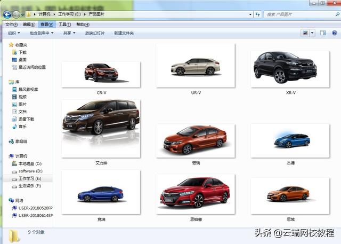Viewport: 341px width, 244px height.
Task: Open the 文档 library
Action: click(22, 112)
